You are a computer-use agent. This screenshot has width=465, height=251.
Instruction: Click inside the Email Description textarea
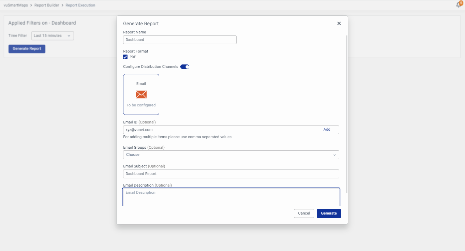231,197
